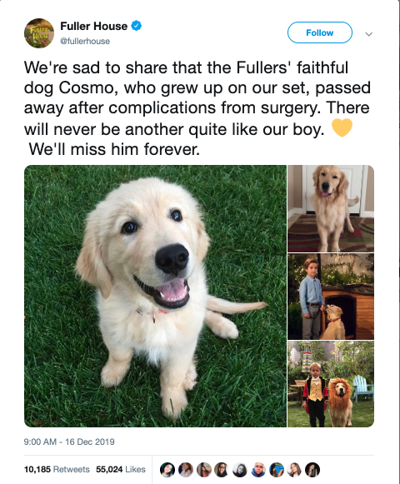View the 55,024 Likes list
This screenshot has width=400, height=484.
(x=121, y=470)
